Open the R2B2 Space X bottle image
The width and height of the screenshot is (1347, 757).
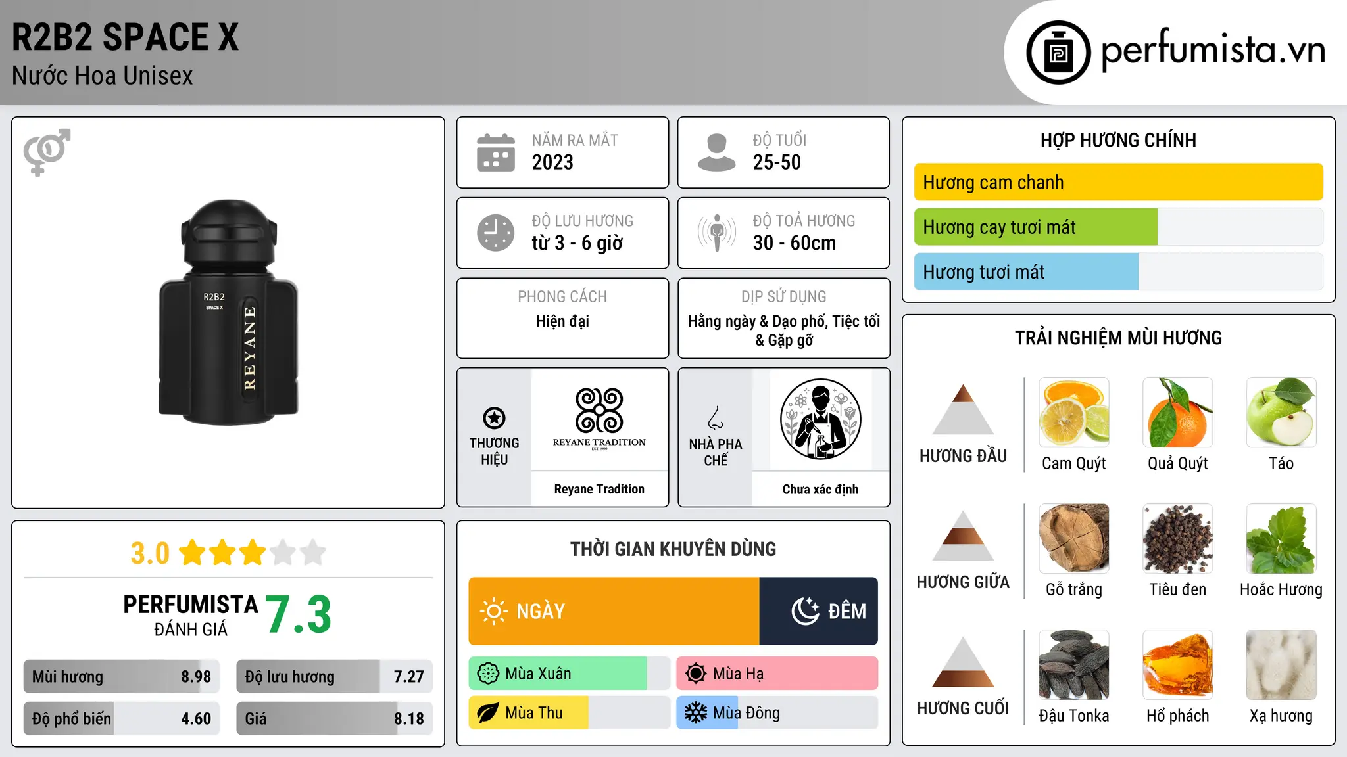[228, 313]
